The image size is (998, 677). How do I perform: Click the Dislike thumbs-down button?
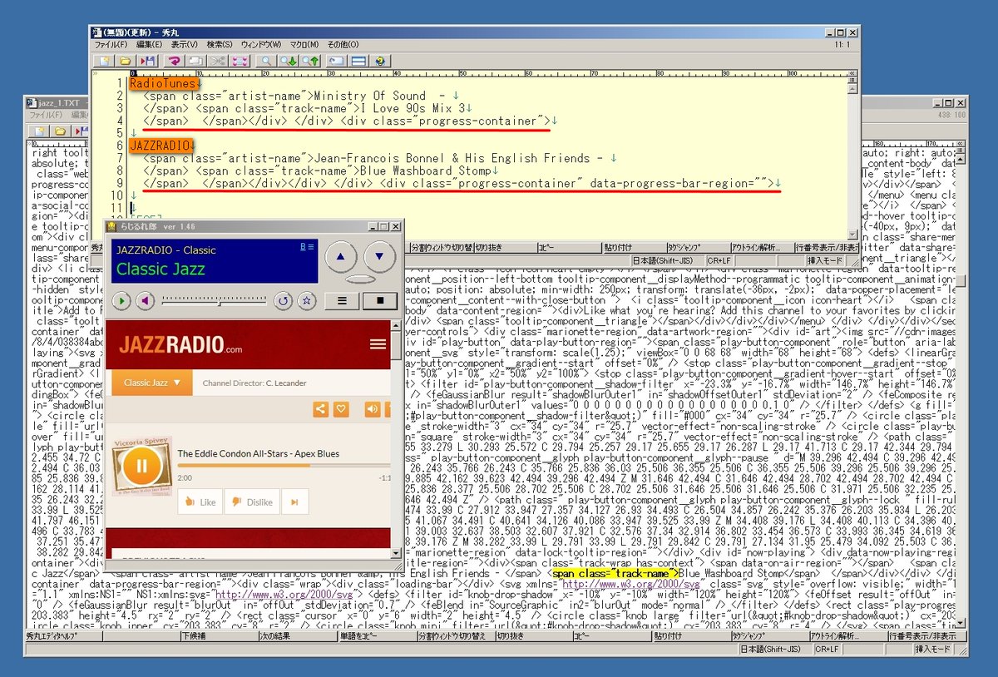(x=252, y=502)
